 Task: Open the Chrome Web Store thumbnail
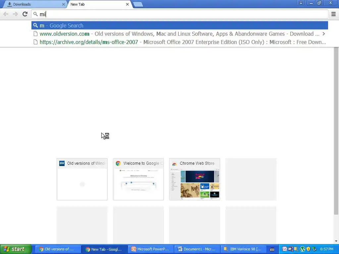(195, 179)
